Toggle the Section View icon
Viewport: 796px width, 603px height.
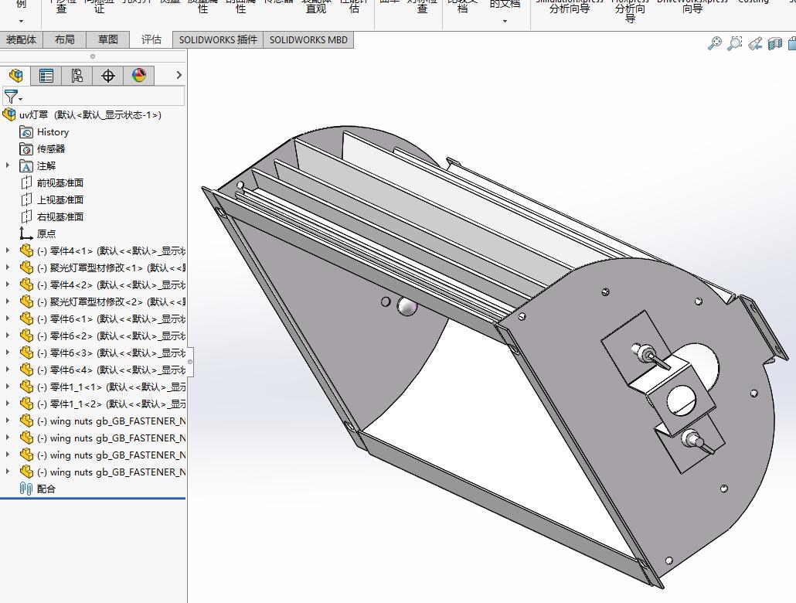pos(774,43)
